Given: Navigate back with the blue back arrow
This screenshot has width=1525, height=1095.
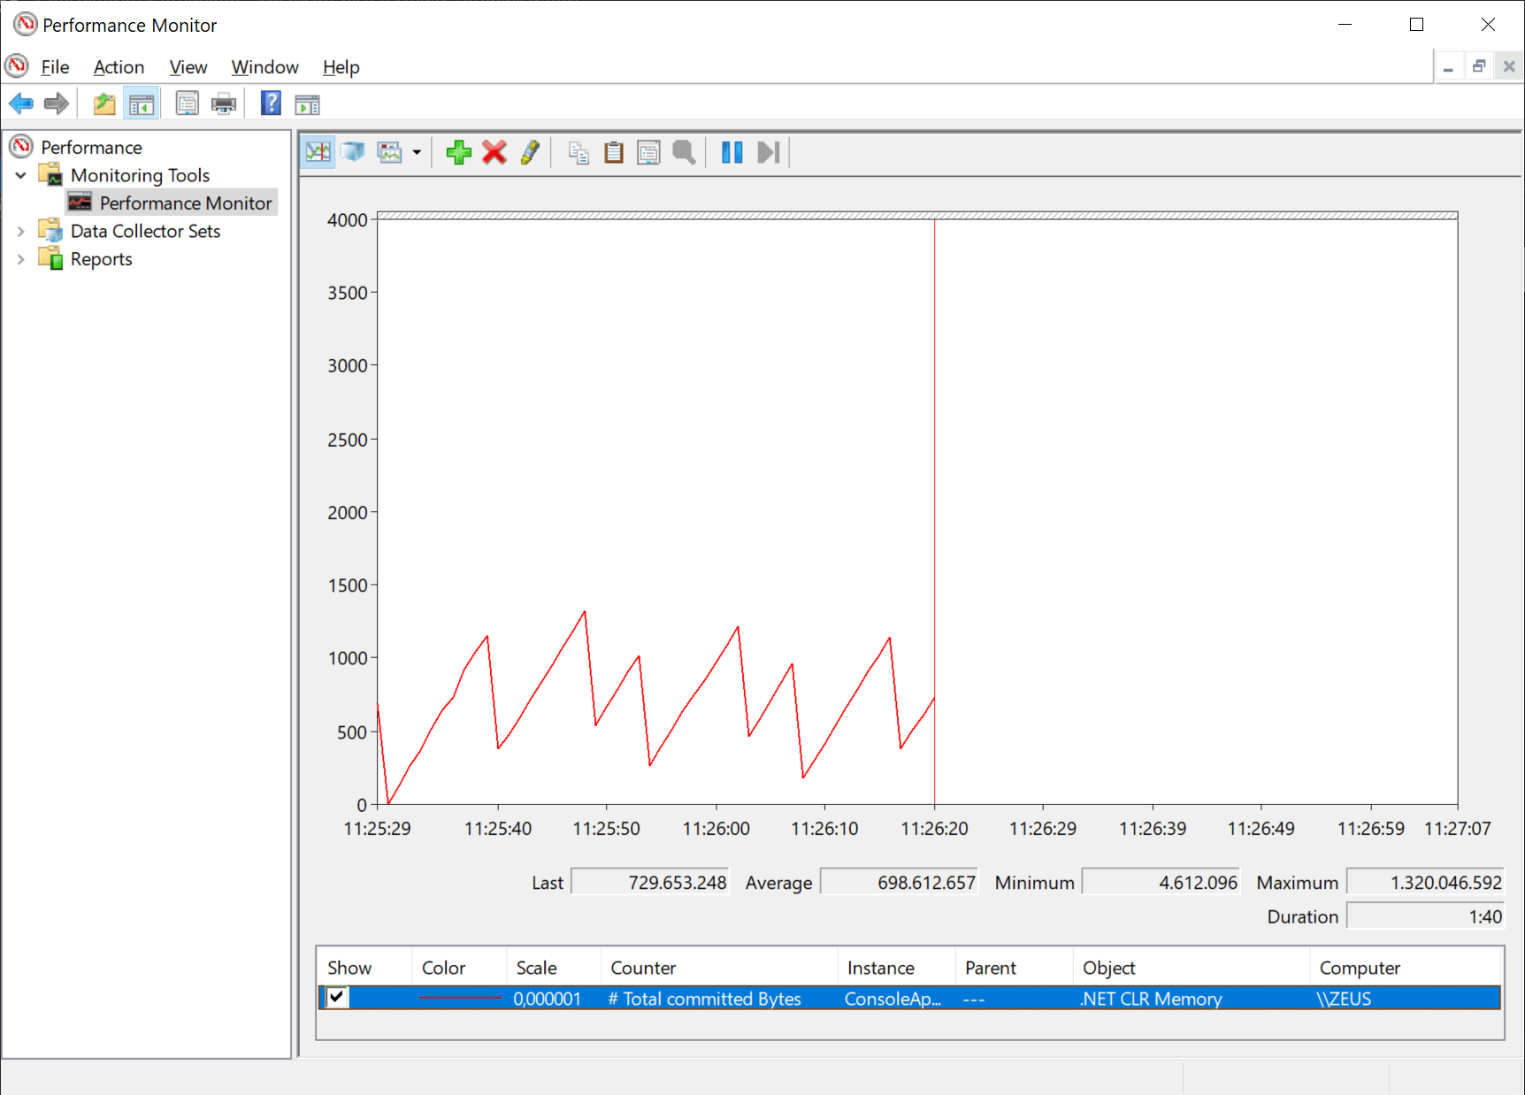Looking at the screenshot, I should tap(20, 103).
